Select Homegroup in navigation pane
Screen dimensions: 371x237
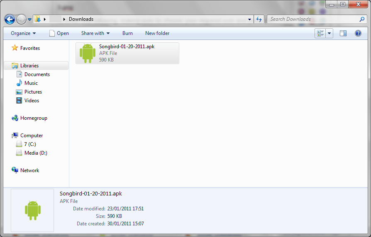click(34, 118)
